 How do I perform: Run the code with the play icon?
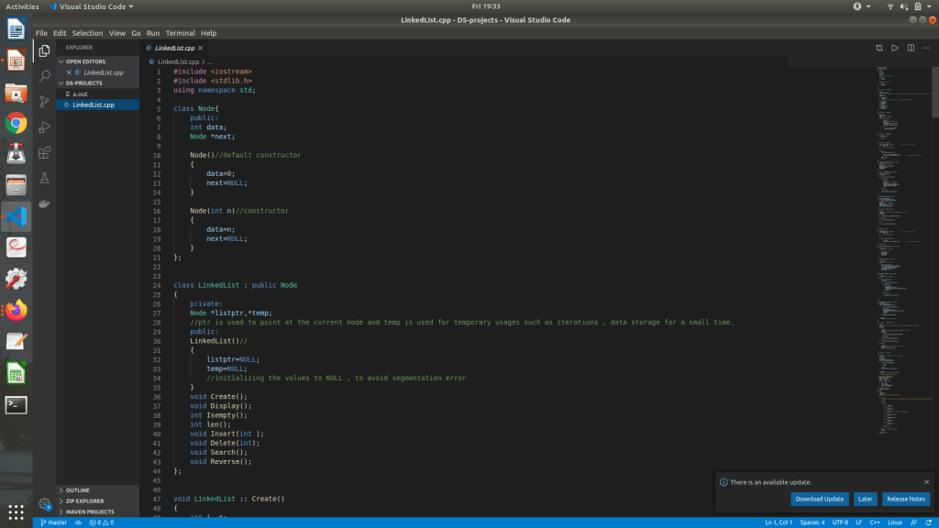(x=894, y=48)
